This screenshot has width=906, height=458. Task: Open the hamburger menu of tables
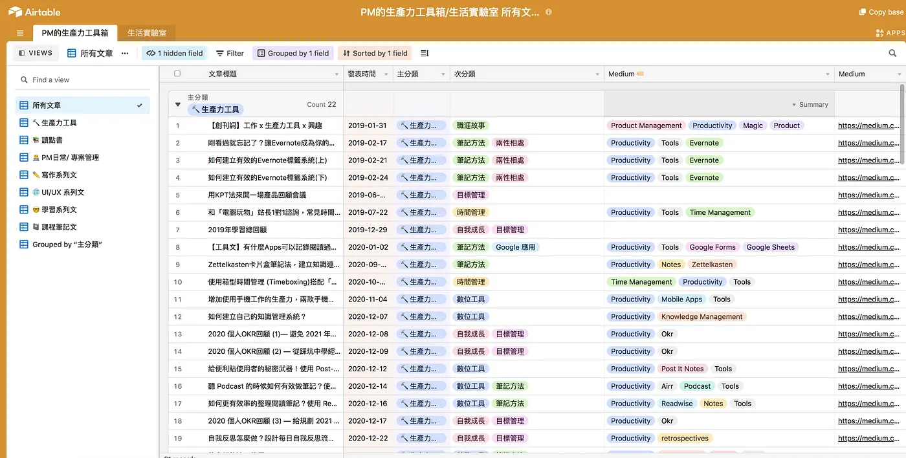tap(20, 33)
